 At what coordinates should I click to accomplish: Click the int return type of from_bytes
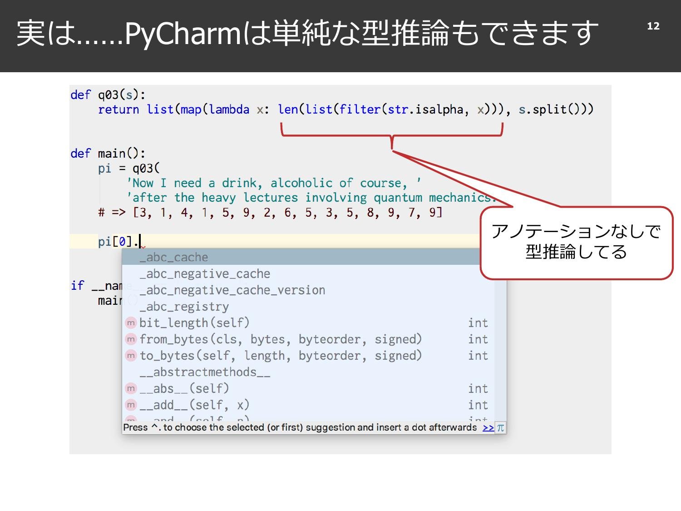(478, 339)
